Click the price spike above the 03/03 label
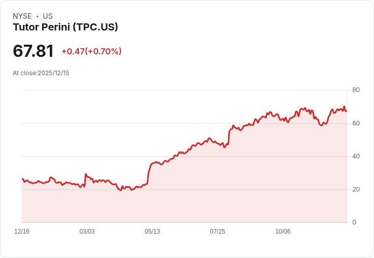This screenshot has width=374, height=258. pyautogui.click(x=86, y=174)
